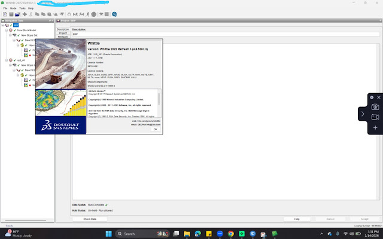The width and height of the screenshot is (383, 239).
Task: Click the up-triangle move node icon
Action: pyautogui.click(x=56, y=14)
